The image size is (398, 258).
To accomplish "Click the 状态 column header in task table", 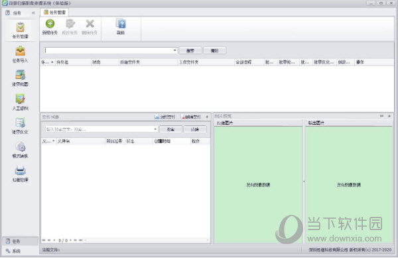I will [x=105, y=62].
